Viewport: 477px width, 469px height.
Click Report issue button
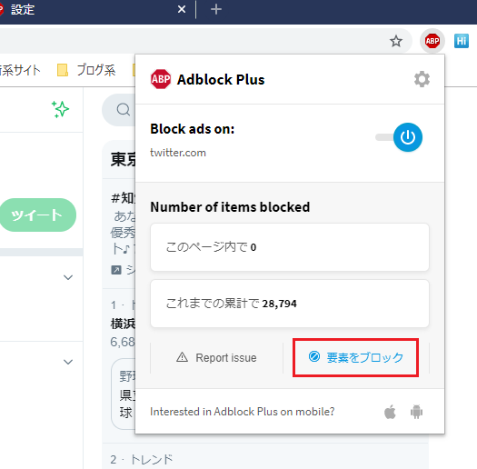tap(216, 357)
